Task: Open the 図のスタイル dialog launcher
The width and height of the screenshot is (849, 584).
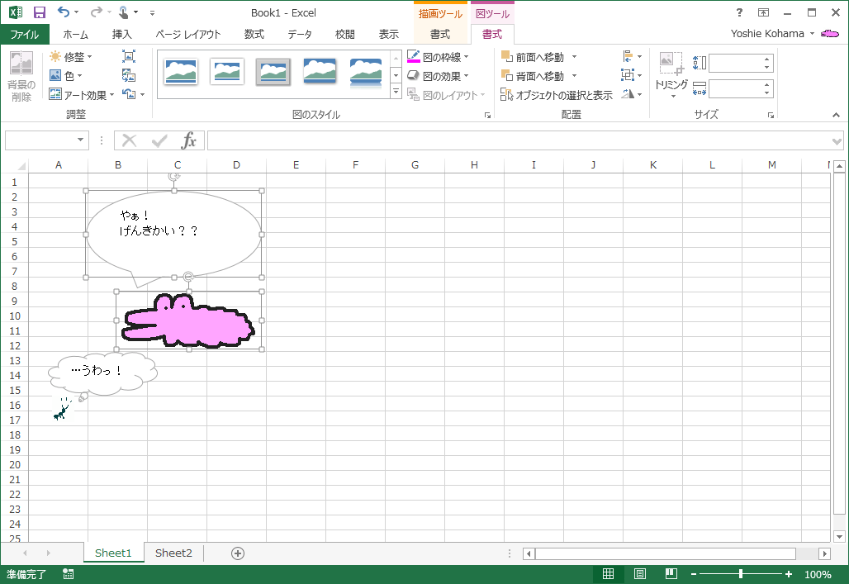Action: [487, 115]
